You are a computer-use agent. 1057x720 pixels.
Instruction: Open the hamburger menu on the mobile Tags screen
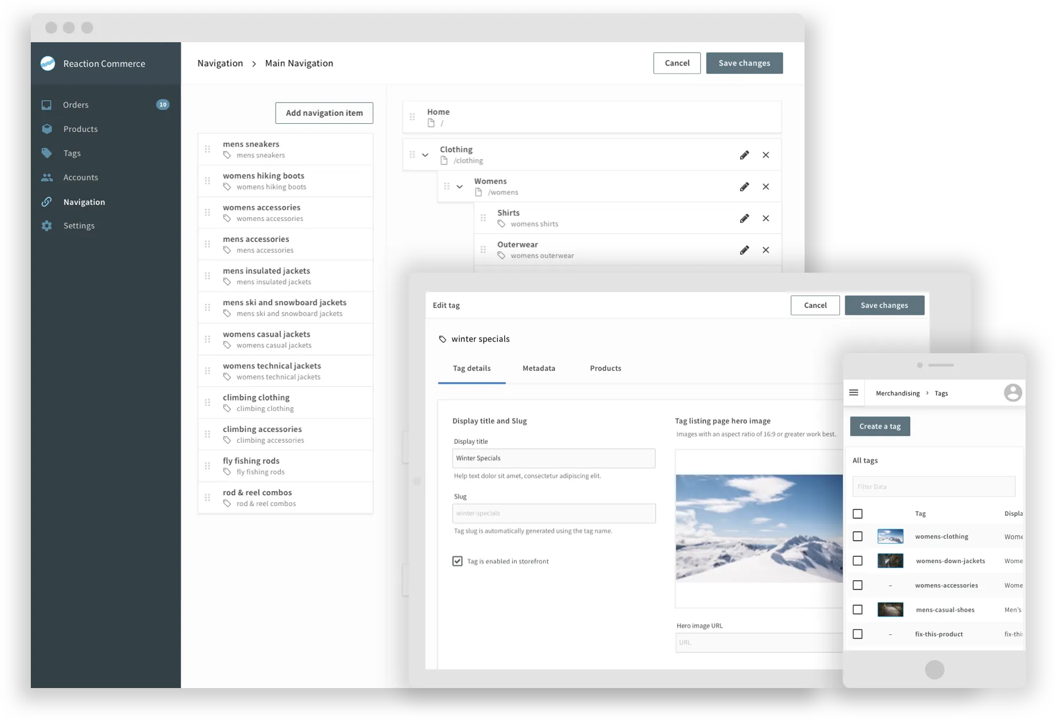[854, 393]
